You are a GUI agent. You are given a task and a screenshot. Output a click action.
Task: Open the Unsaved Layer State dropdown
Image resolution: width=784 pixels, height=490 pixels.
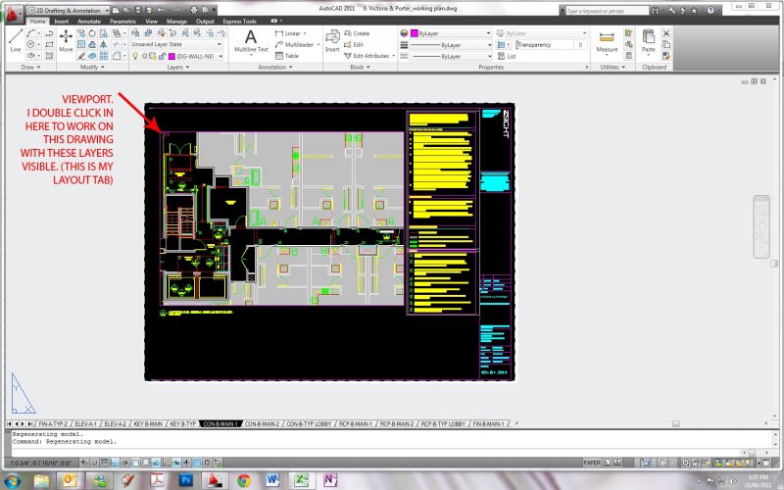tap(175, 44)
